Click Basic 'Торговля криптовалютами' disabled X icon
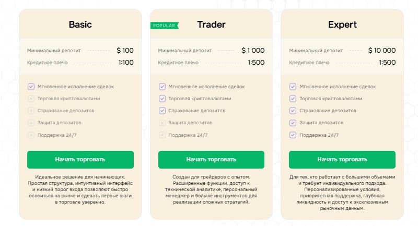Viewport: 418px width, 226px height. click(x=31, y=99)
